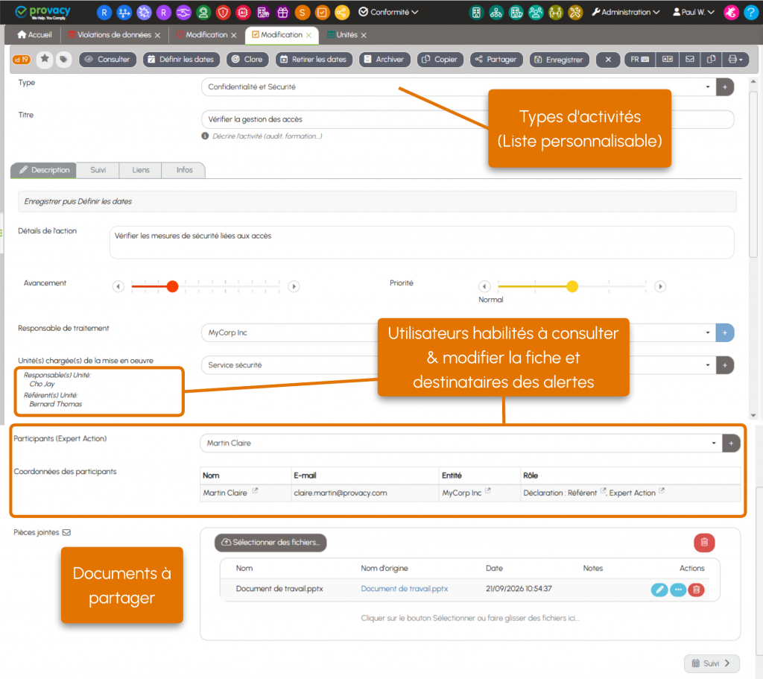The height and width of the screenshot is (679, 763).
Task: Decrease Priorité with left arrow
Action: pyautogui.click(x=484, y=286)
